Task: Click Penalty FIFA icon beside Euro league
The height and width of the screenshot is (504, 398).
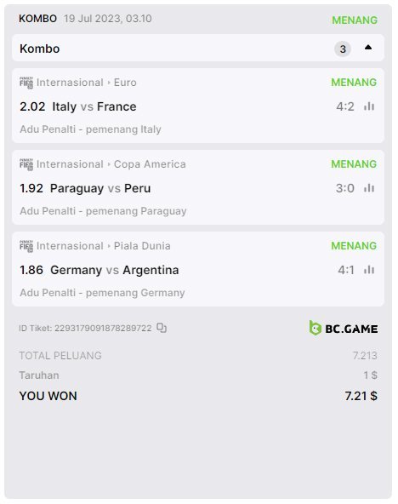Action: coord(26,83)
